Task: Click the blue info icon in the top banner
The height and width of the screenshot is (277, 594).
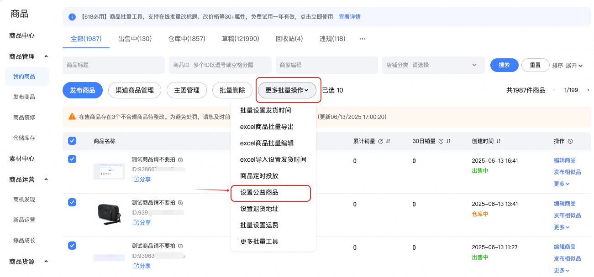Action: pos(72,17)
